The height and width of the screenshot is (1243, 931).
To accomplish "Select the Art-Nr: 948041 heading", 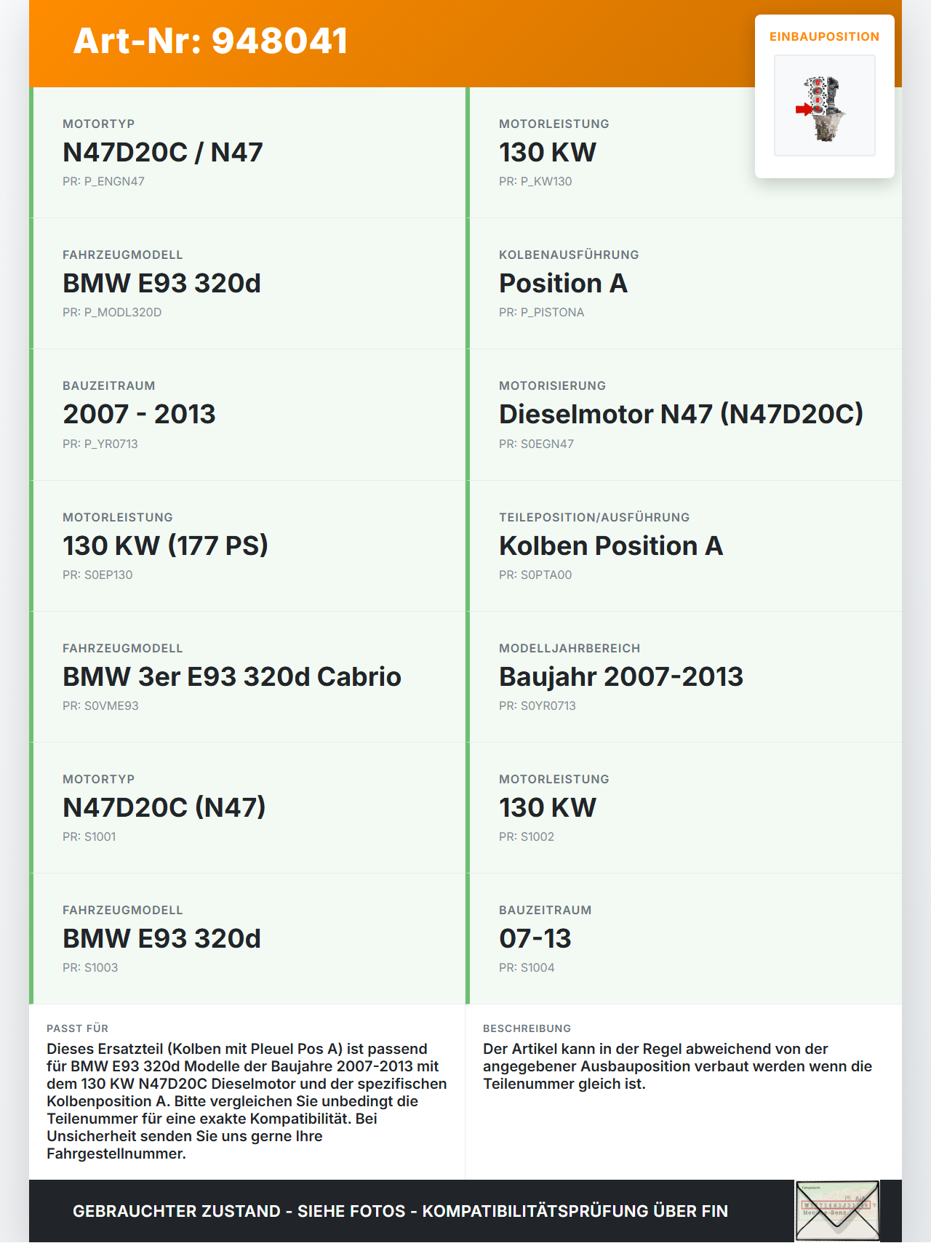I will click(x=211, y=41).
